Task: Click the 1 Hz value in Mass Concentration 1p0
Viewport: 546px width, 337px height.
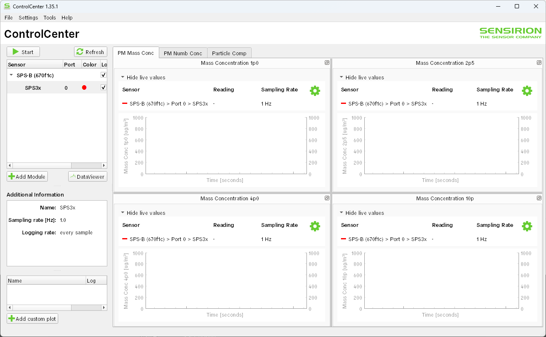Action: 266,103
